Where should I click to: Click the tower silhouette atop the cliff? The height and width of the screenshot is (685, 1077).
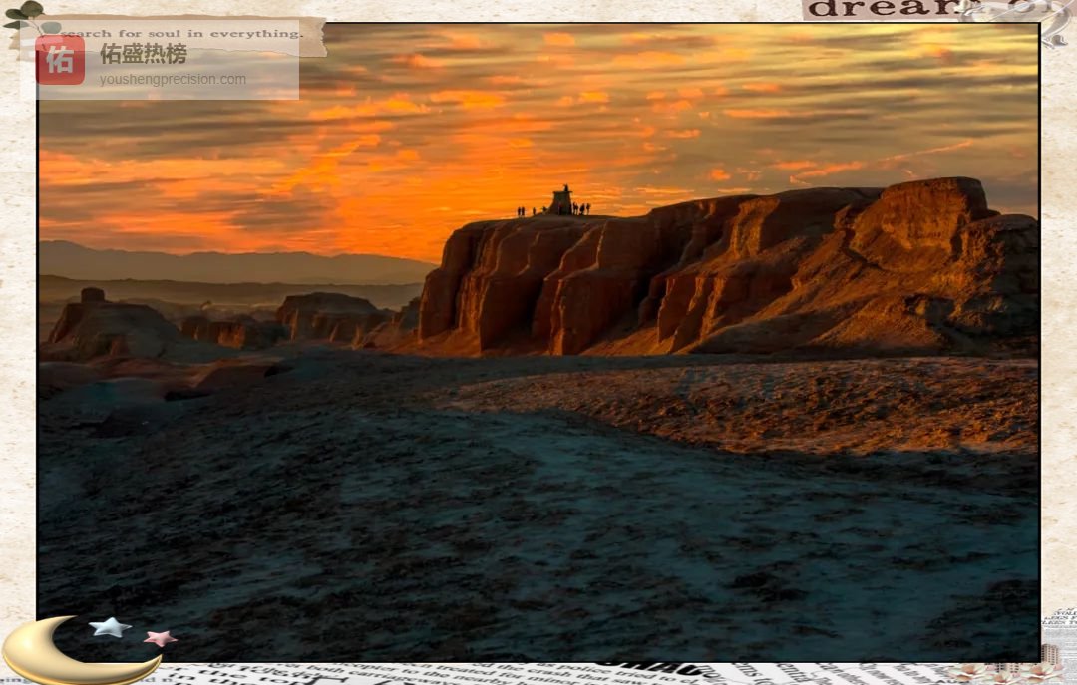(x=562, y=200)
